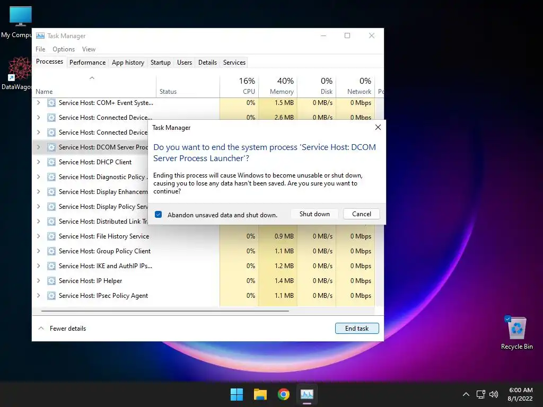The height and width of the screenshot is (407, 543).
Task: Switch to the Details tab
Action: (x=207, y=63)
